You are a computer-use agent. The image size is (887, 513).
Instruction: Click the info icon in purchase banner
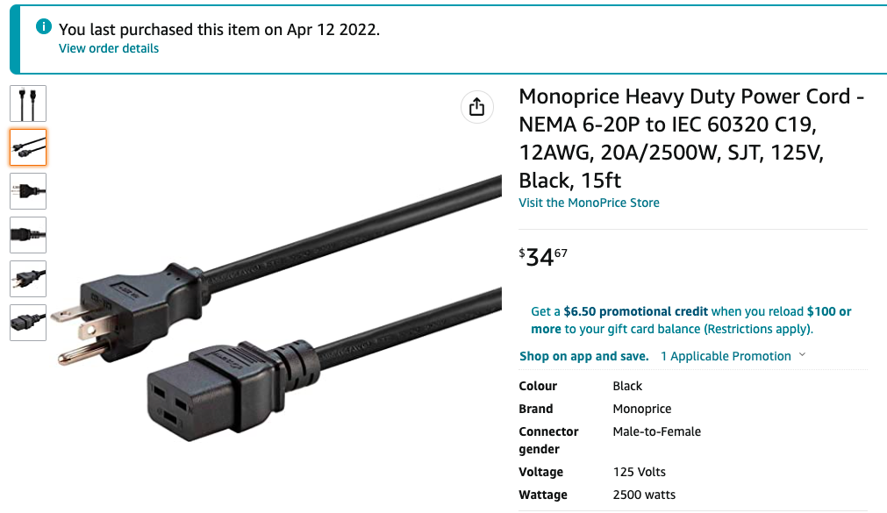coord(44,26)
